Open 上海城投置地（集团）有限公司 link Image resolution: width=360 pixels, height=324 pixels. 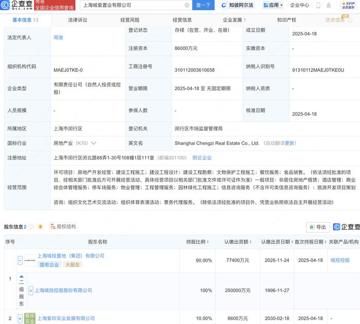[x=71, y=256]
